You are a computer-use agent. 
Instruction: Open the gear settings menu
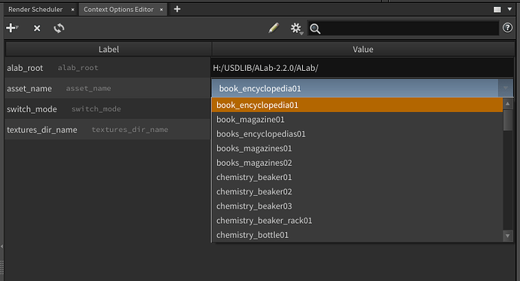coord(296,29)
